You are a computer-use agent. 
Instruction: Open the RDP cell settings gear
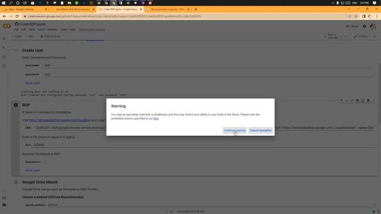(357, 100)
